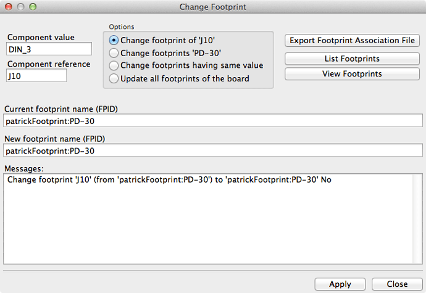
Task: Open the View Footprints viewer
Action: click(352, 73)
